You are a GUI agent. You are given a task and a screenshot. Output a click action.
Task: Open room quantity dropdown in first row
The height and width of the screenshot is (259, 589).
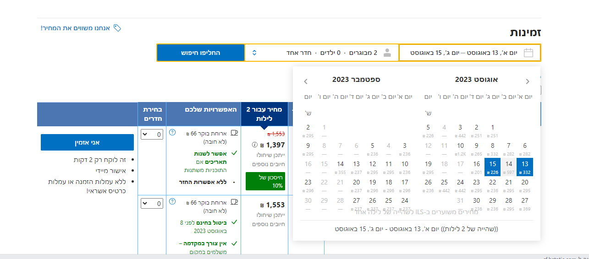click(x=151, y=134)
